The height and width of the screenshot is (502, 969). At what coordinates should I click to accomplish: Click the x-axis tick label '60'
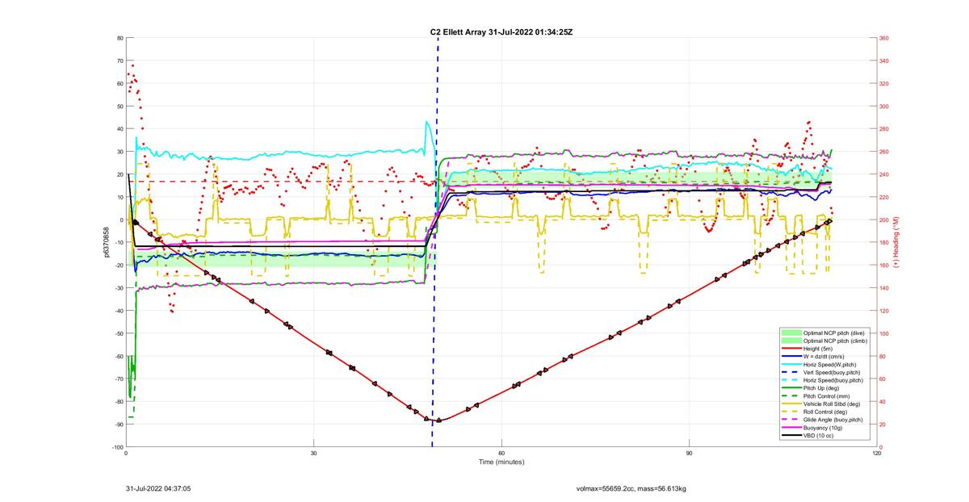501,453
